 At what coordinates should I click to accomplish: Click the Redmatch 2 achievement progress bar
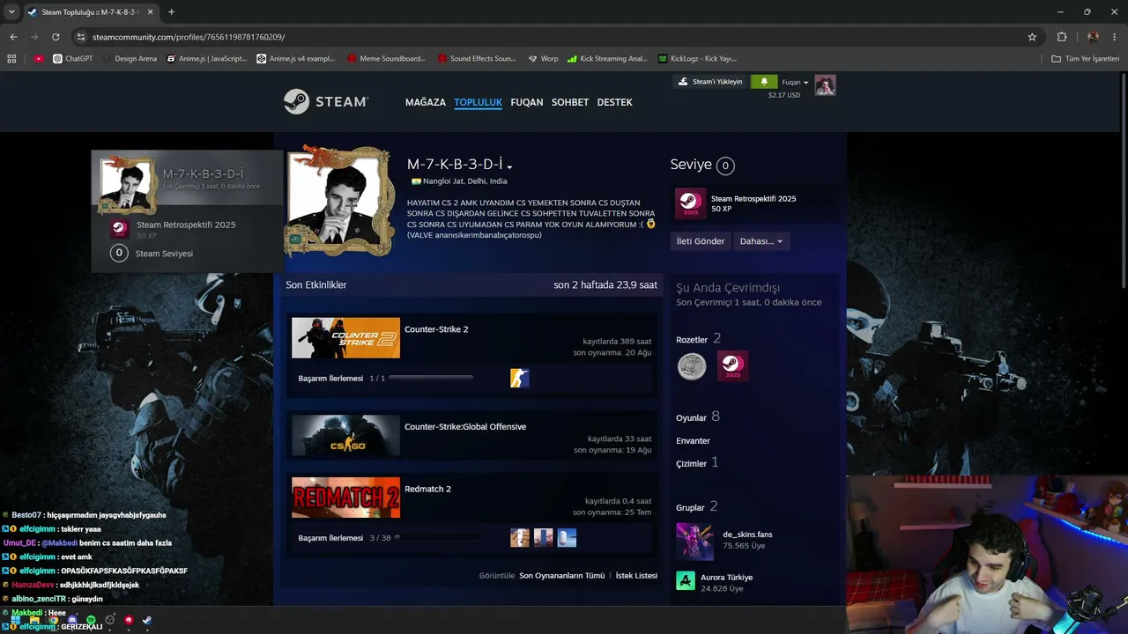coord(436,537)
